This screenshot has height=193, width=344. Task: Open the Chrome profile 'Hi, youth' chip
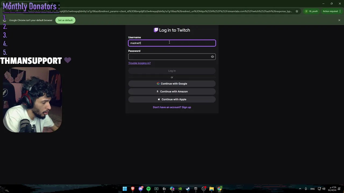point(311,11)
